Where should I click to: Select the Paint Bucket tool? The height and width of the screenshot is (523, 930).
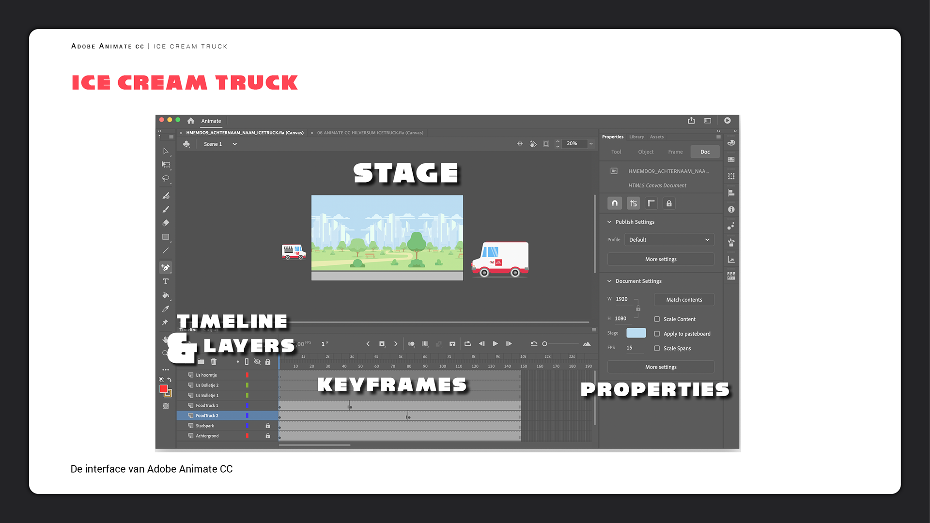(166, 295)
